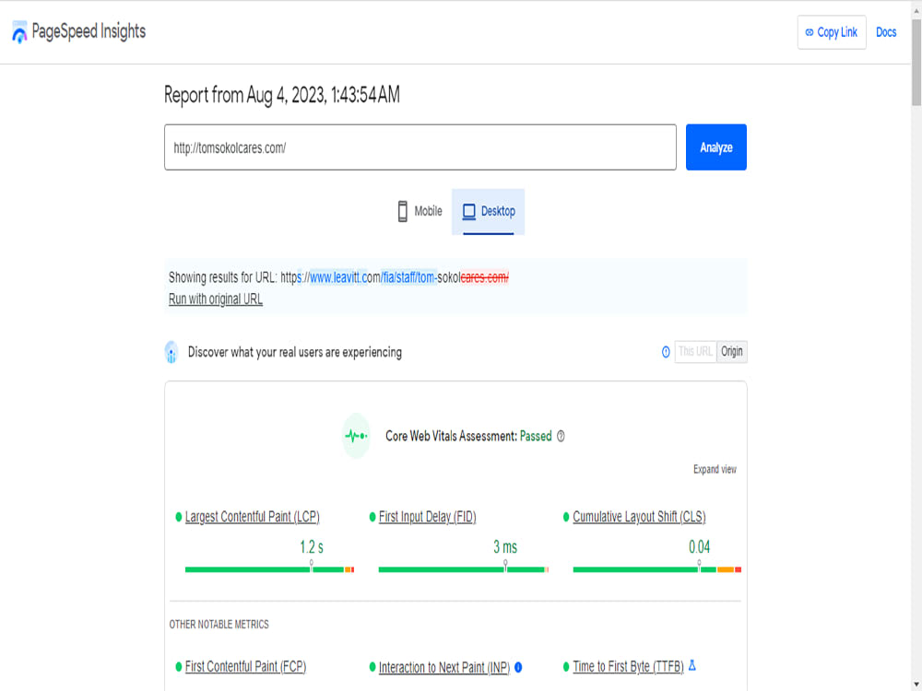This screenshot has height=691, width=922.
Task: Select the Desktop tab
Action: point(488,212)
